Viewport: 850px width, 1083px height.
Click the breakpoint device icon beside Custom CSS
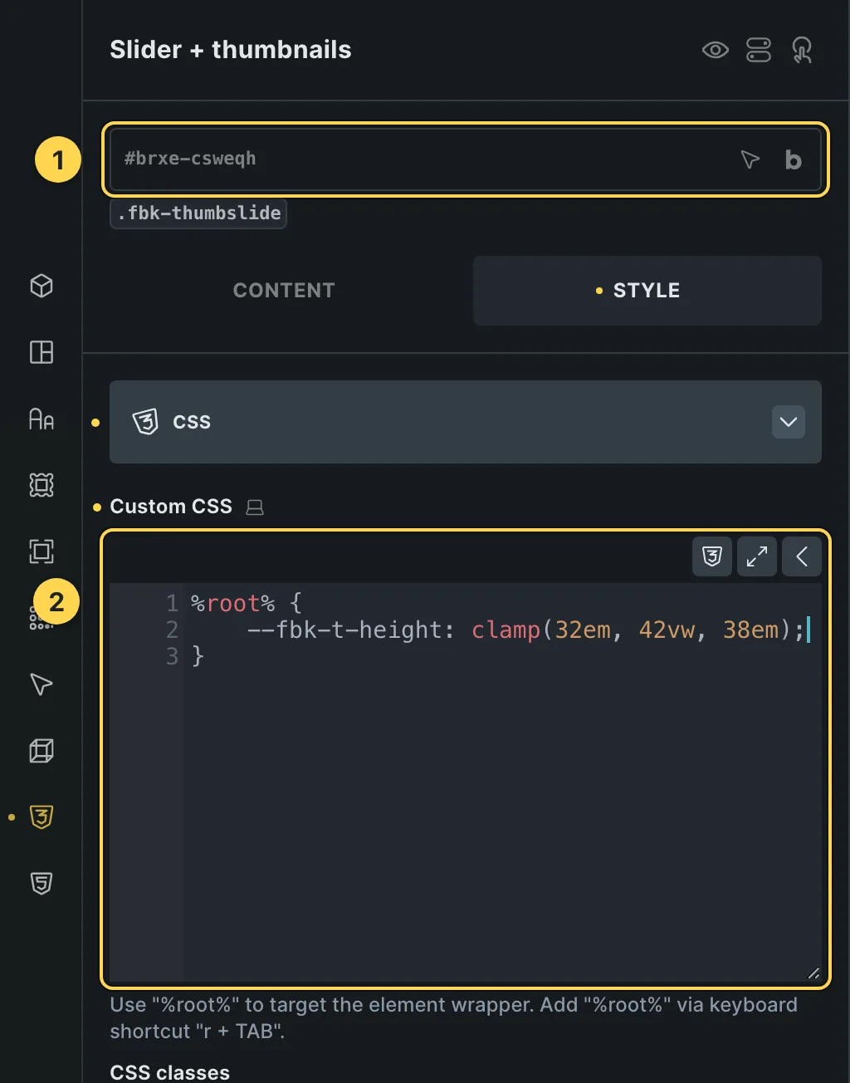(x=255, y=507)
